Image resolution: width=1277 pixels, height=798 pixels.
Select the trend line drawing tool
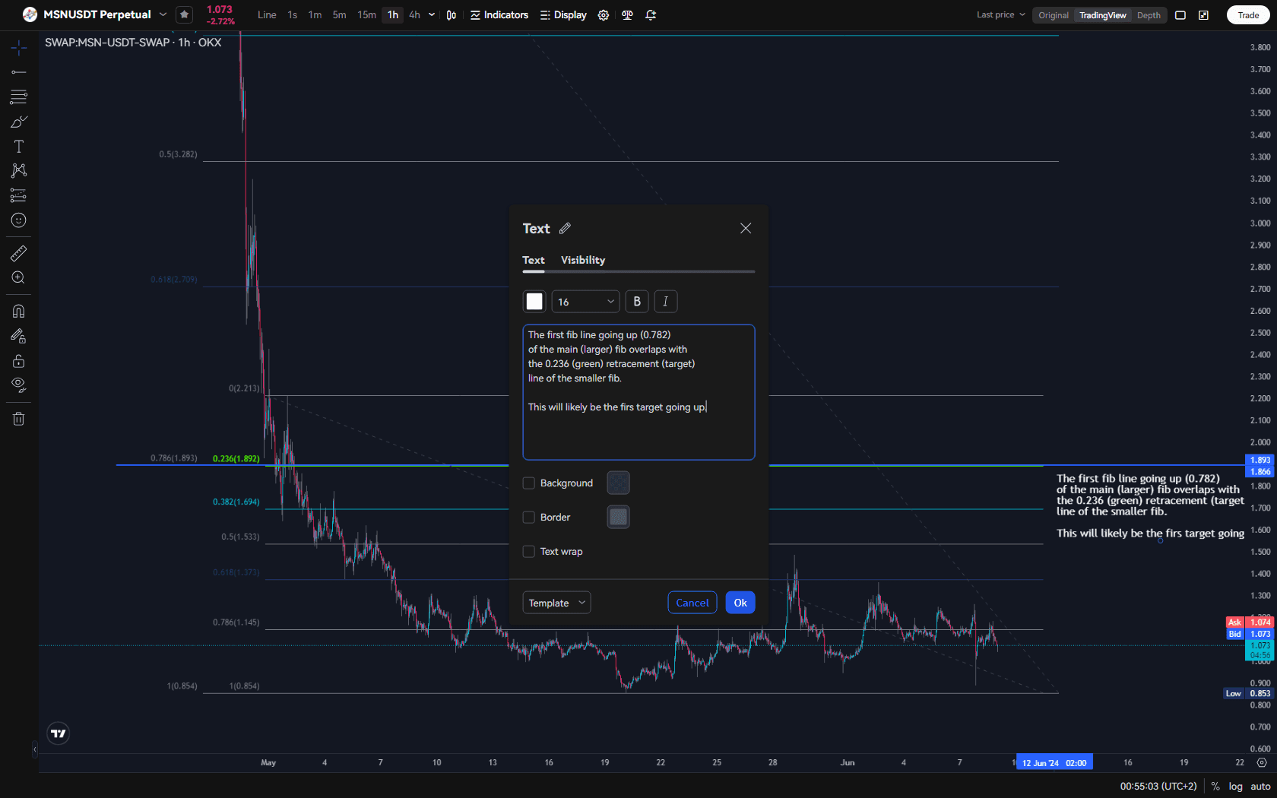click(x=19, y=72)
